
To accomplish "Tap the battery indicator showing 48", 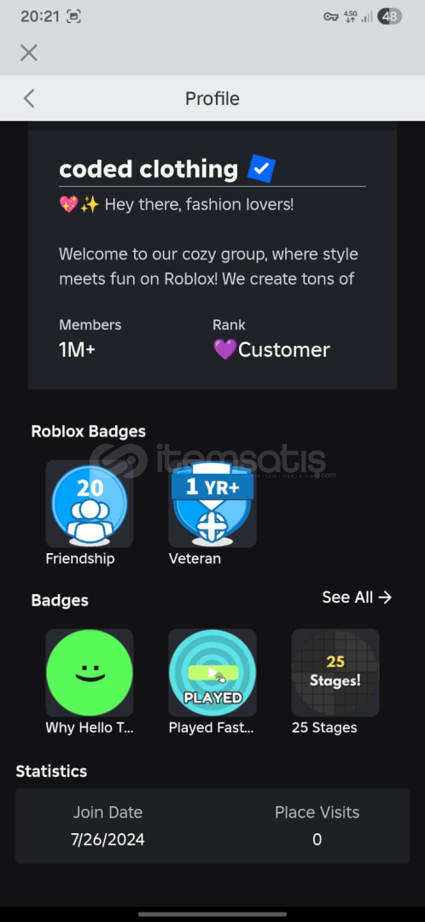I will 389,16.
